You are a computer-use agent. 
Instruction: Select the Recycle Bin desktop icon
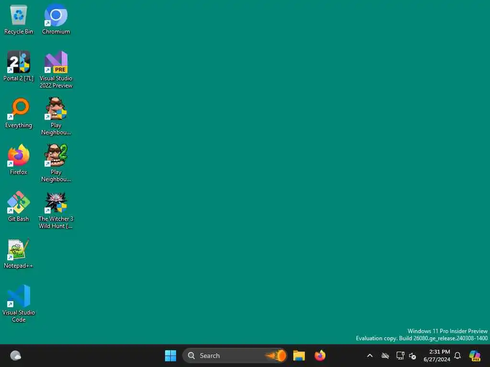(19, 19)
